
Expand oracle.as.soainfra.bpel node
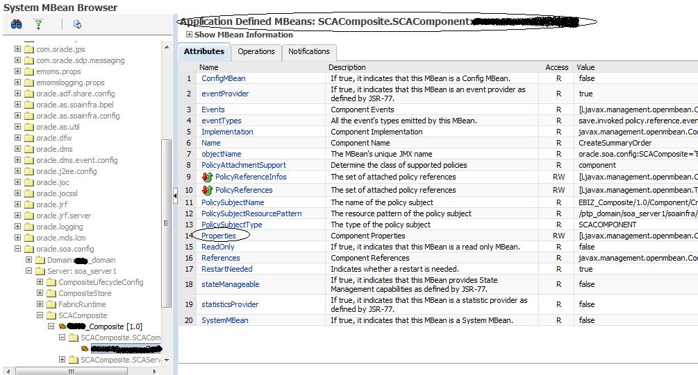[17, 104]
